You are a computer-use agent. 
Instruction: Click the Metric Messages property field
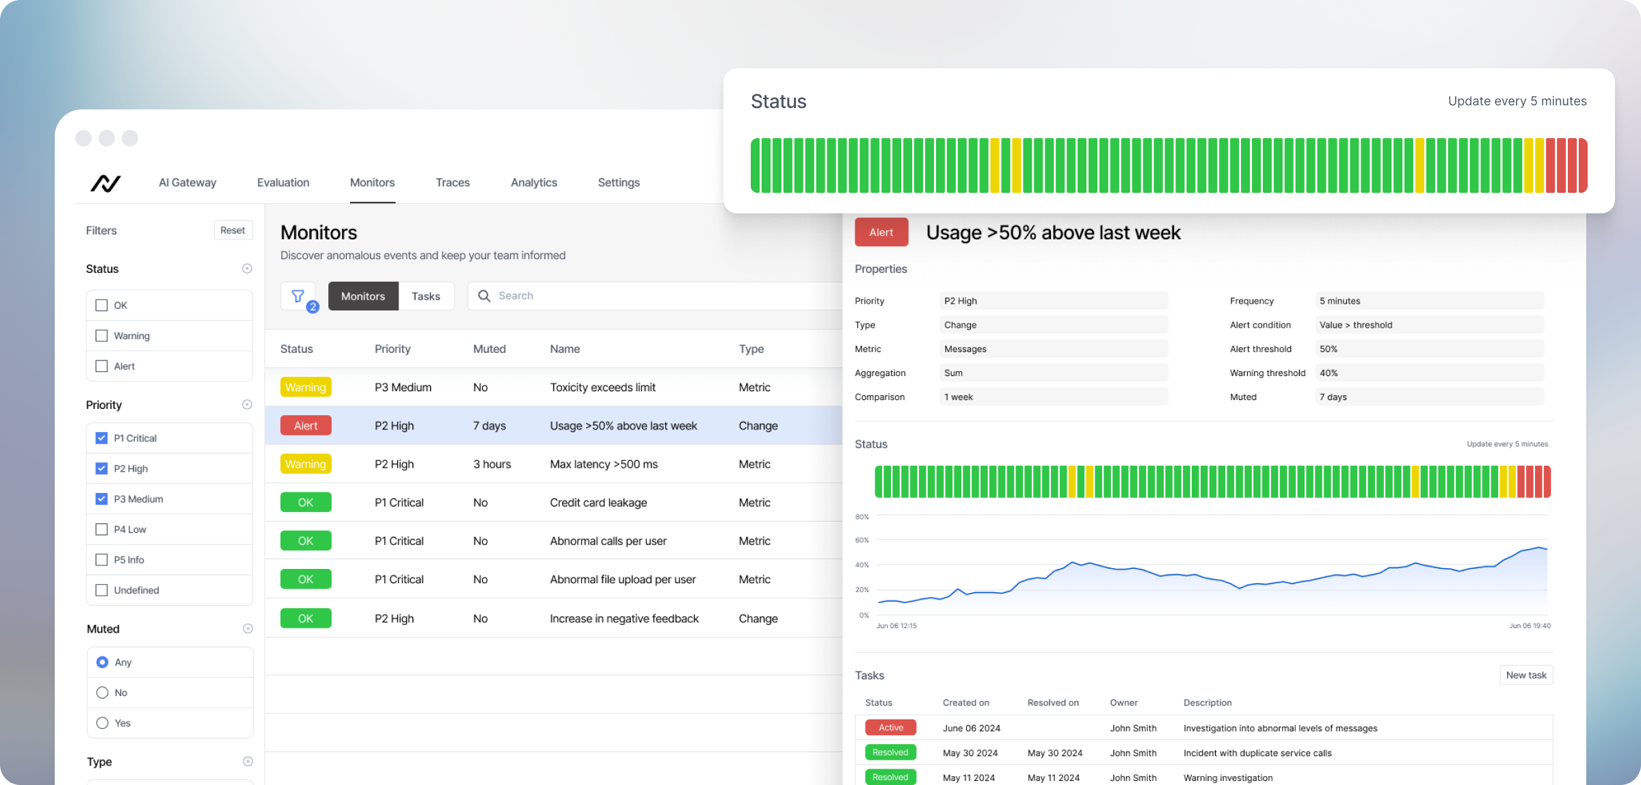(x=1054, y=349)
